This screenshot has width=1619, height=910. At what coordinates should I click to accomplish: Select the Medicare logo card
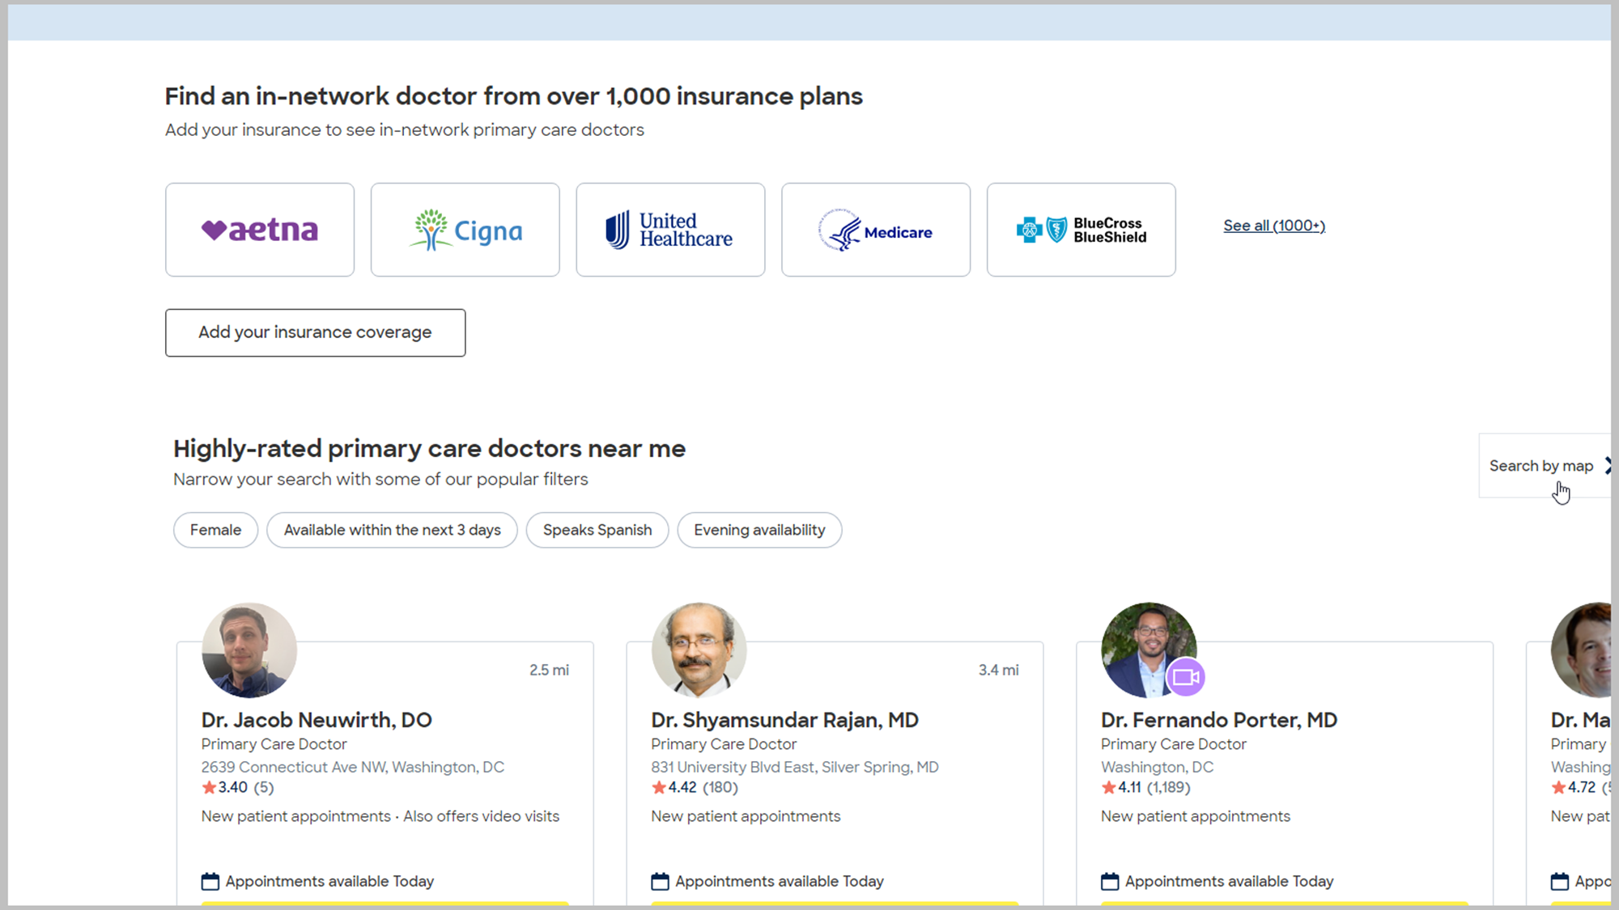click(876, 230)
